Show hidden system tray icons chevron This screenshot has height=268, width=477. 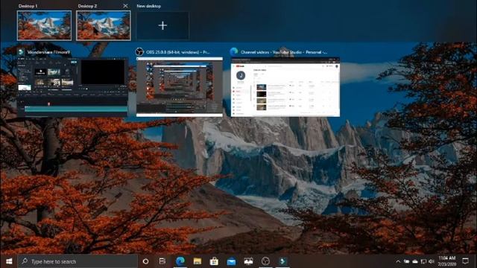click(398, 261)
